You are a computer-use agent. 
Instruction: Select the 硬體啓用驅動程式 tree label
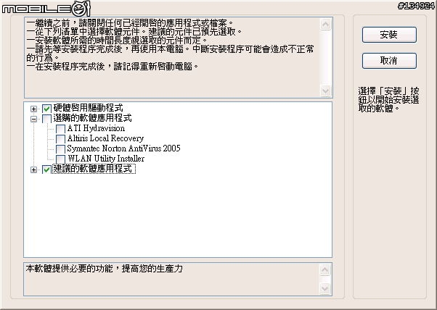[88, 108]
